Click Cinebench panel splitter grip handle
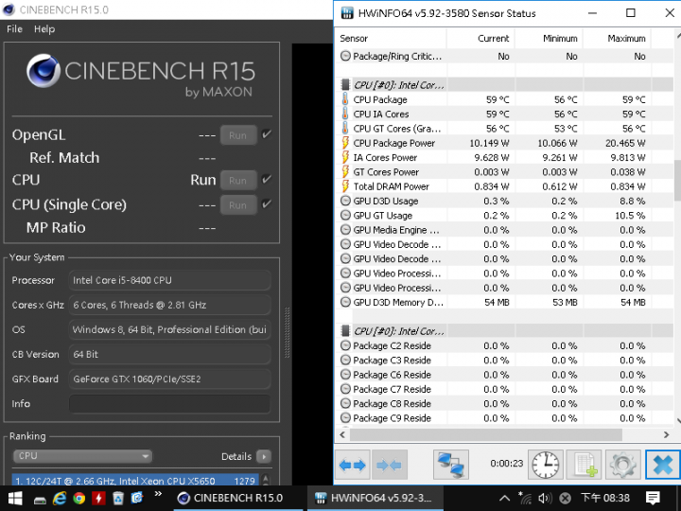681x511 pixels. coord(288,332)
